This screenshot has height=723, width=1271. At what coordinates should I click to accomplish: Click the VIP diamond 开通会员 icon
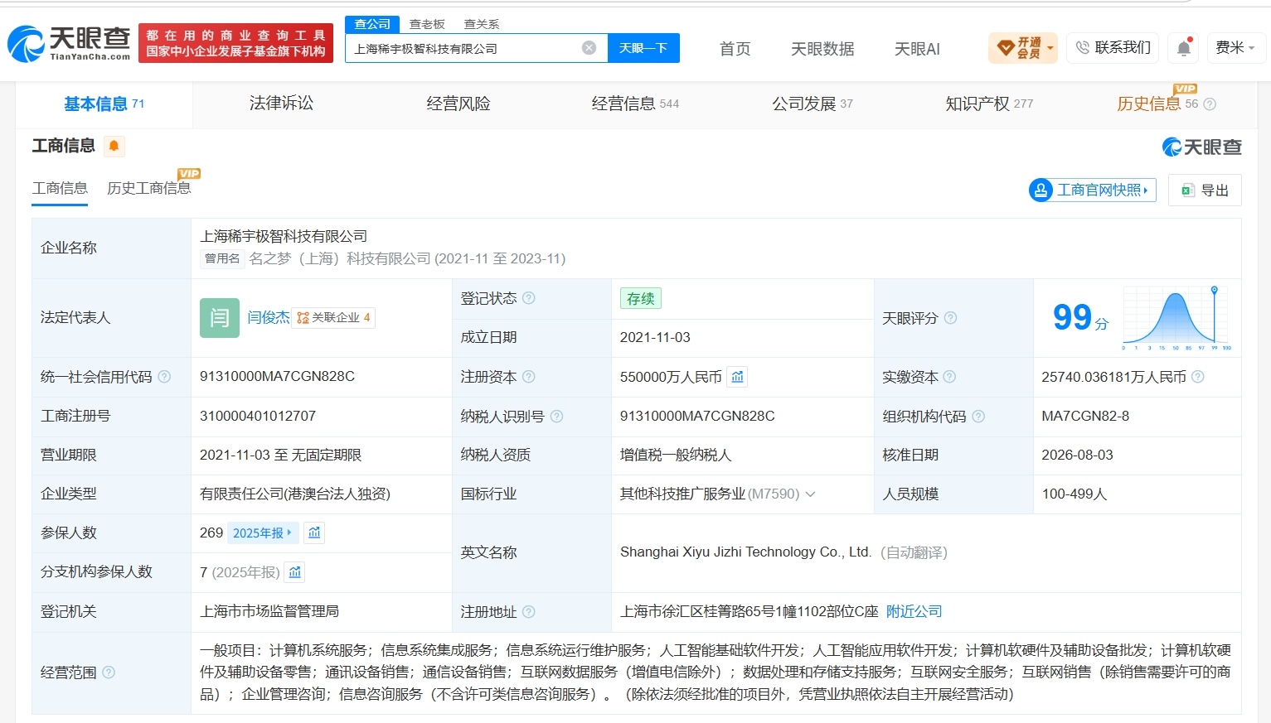click(x=1006, y=48)
